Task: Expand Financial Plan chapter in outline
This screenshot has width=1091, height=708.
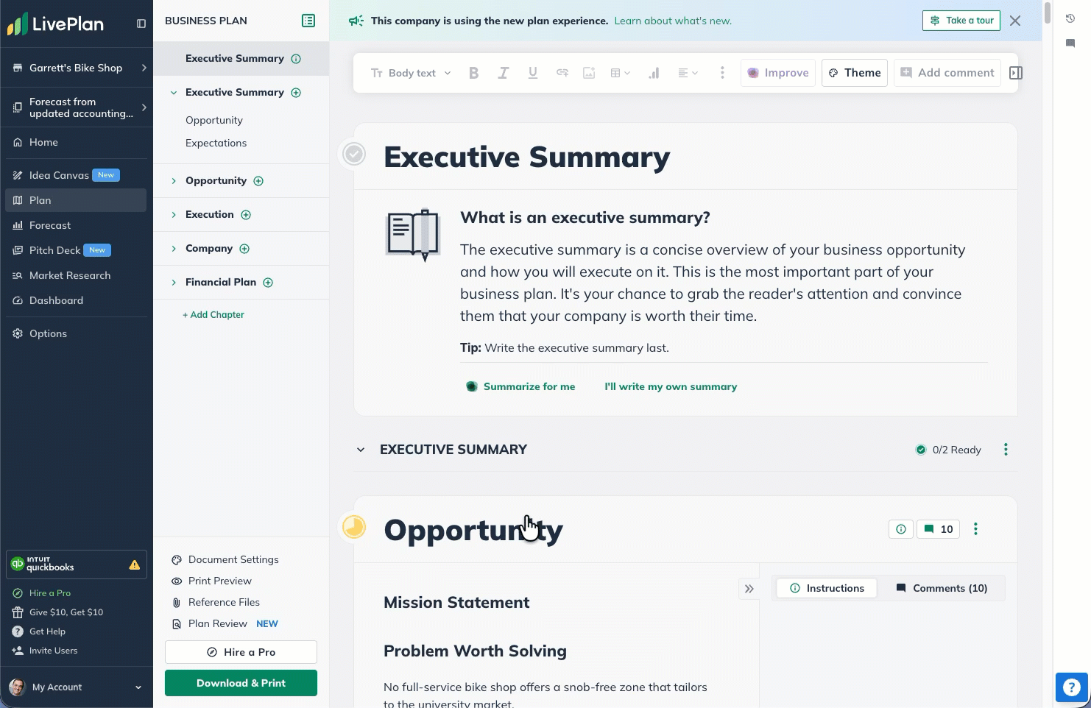Action: [174, 283]
